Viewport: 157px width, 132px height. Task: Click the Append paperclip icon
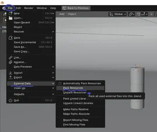10,62
